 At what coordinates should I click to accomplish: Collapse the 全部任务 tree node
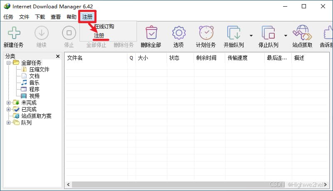[x=9, y=63]
